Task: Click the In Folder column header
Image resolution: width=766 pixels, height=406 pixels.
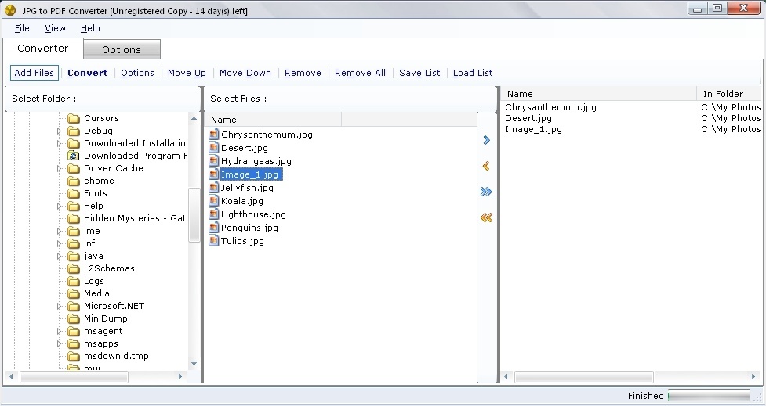Action: [729, 94]
